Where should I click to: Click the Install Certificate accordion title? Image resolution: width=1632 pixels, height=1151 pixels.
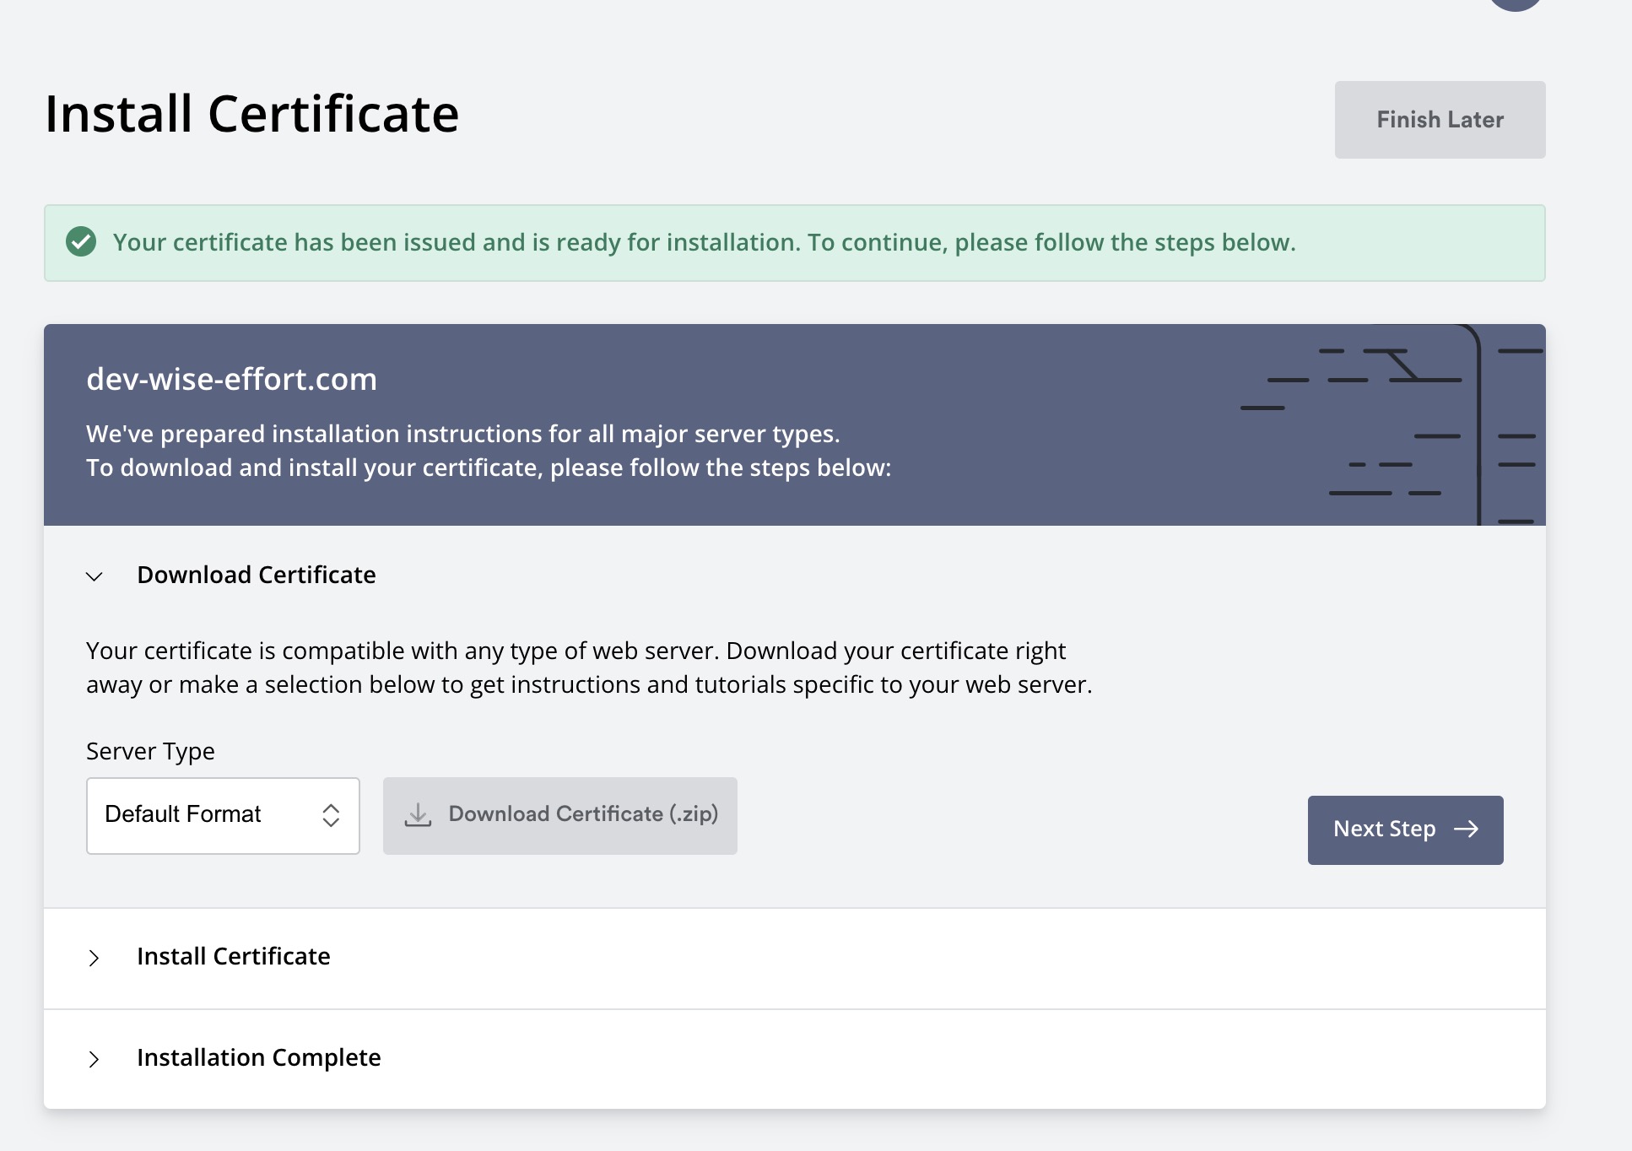pos(233,956)
